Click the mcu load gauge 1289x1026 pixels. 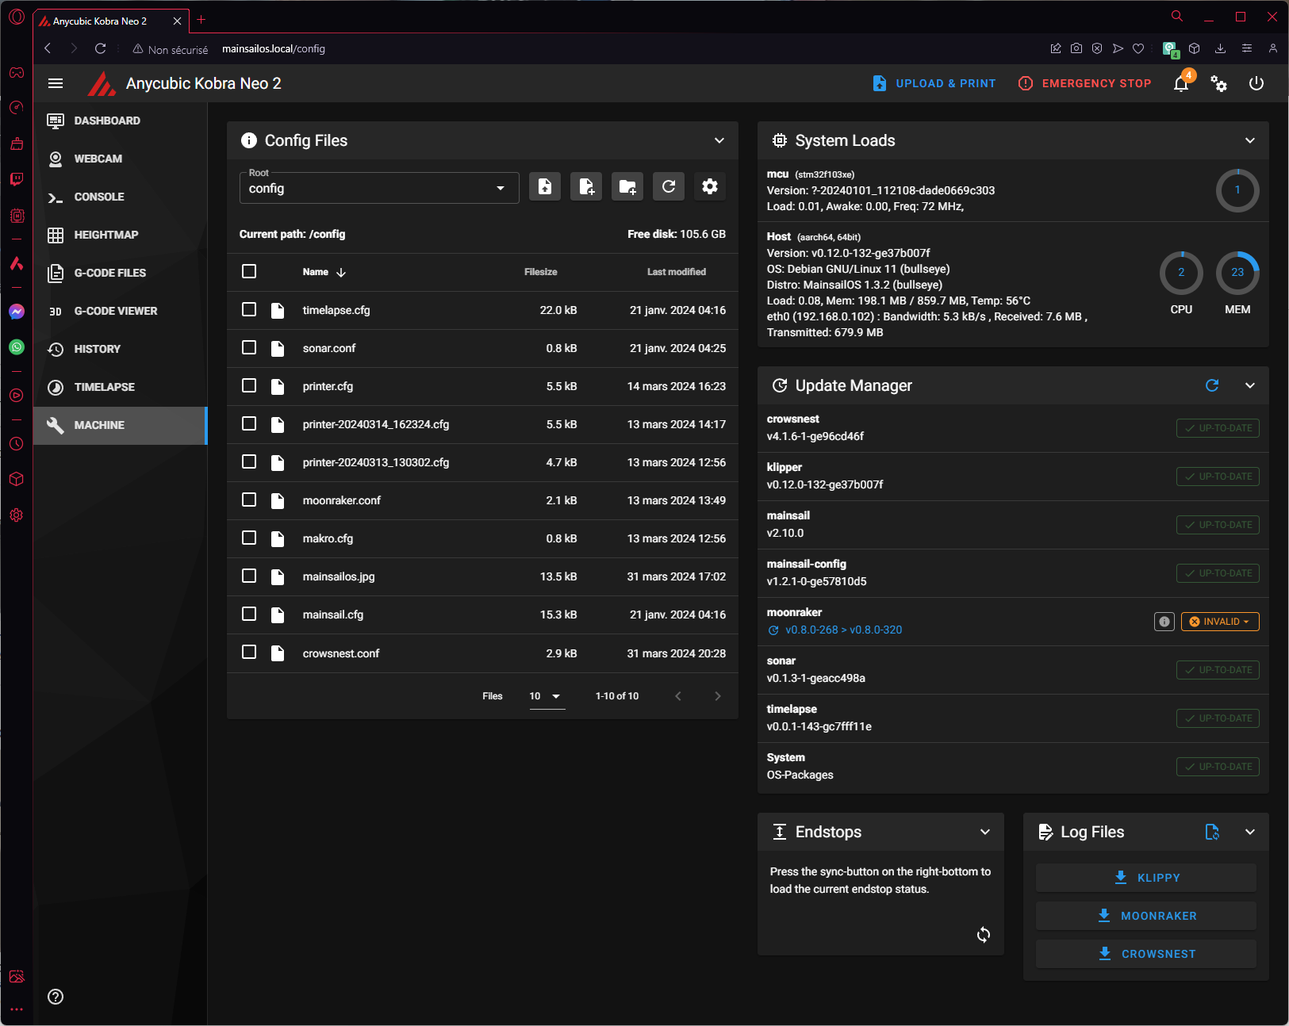(1237, 190)
